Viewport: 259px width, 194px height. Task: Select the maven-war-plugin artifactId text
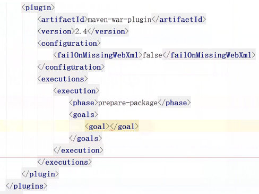tap(119, 20)
